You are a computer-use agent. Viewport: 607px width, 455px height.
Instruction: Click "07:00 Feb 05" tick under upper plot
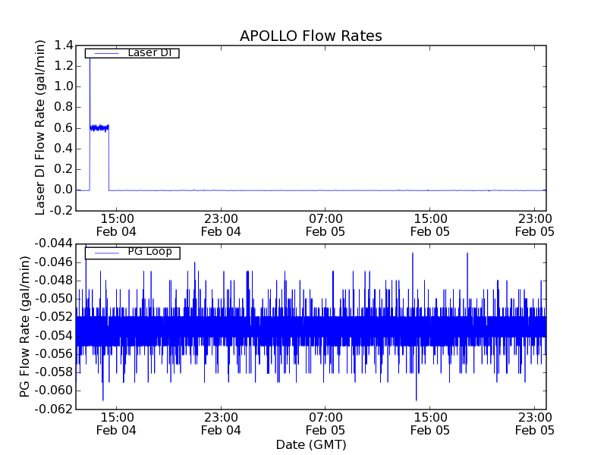tap(326, 224)
